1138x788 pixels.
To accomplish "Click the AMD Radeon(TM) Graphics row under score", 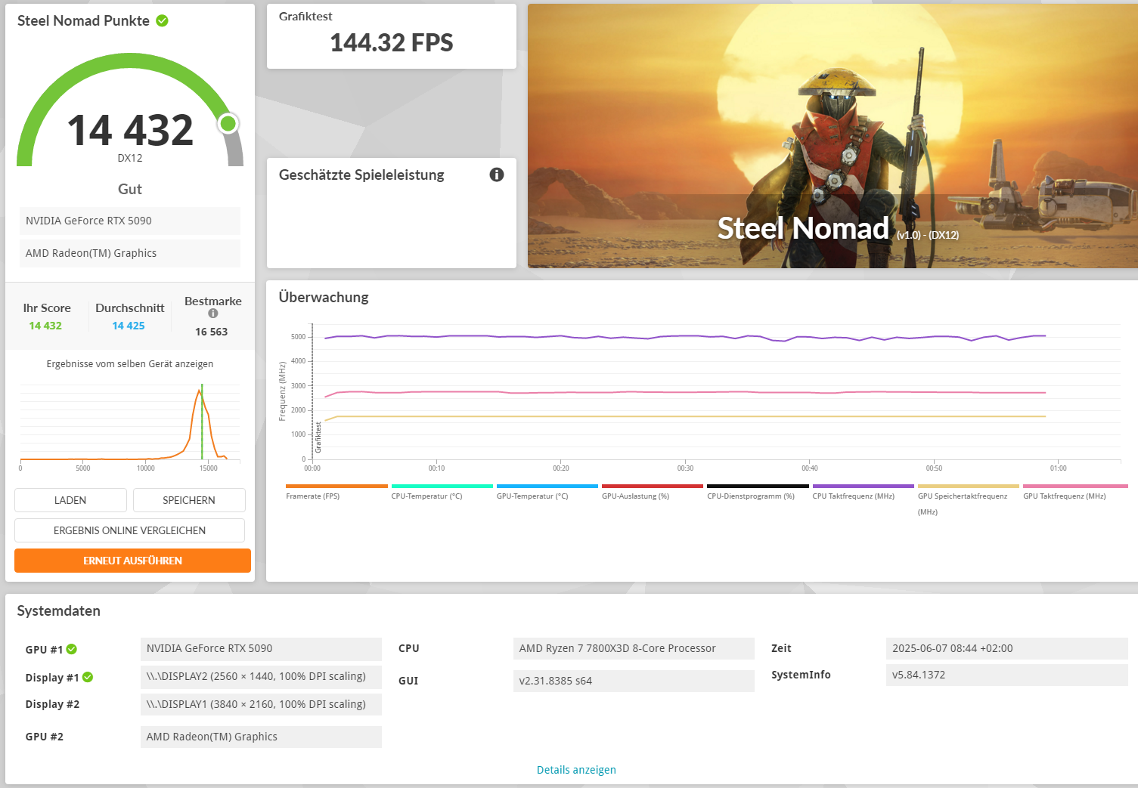I will point(130,253).
